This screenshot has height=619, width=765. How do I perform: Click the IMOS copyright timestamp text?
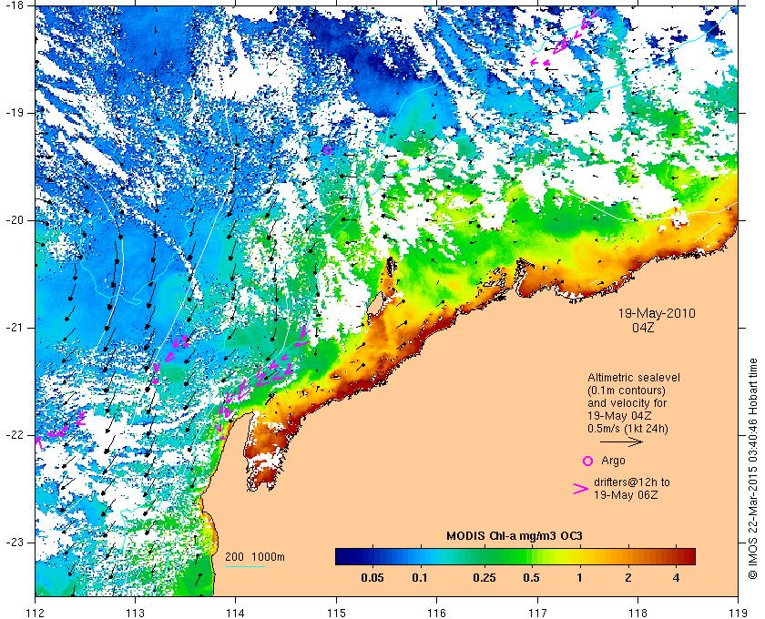[x=752, y=469]
